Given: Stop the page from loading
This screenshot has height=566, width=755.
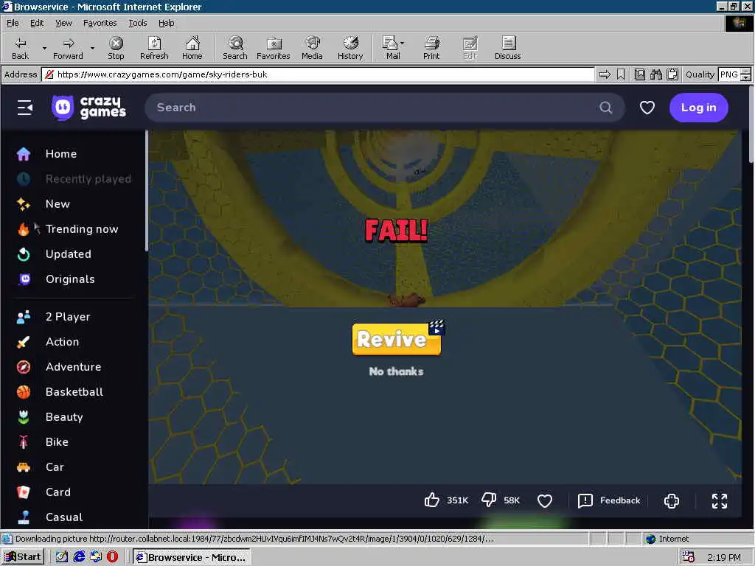Looking at the screenshot, I should pos(116,48).
